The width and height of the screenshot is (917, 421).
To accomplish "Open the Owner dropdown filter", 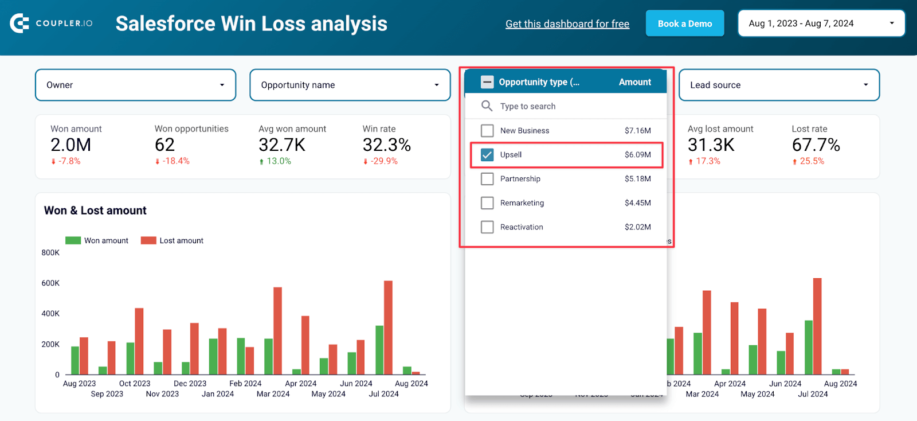I will click(x=136, y=85).
